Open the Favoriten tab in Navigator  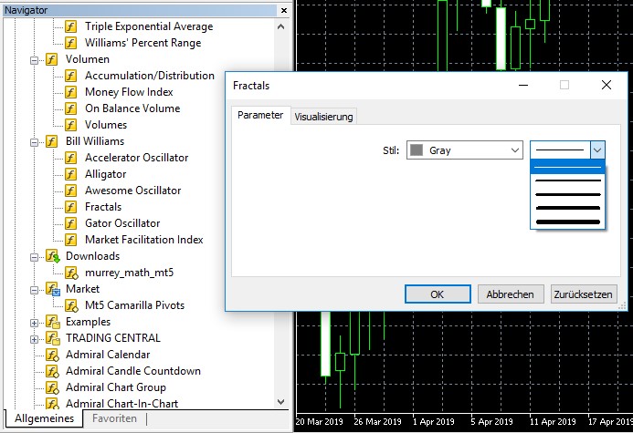coord(114,418)
